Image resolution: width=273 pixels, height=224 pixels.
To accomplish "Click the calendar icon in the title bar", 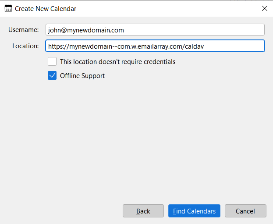I will tap(8, 8).
